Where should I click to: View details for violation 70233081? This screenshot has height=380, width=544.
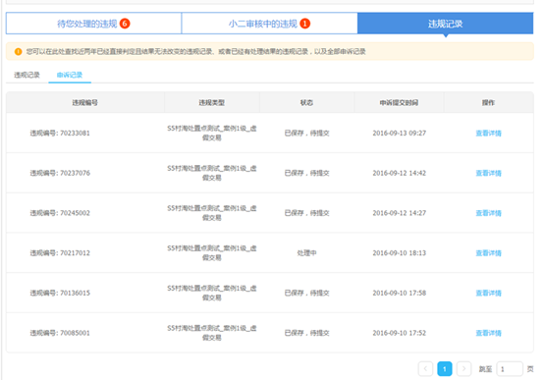[x=488, y=133]
